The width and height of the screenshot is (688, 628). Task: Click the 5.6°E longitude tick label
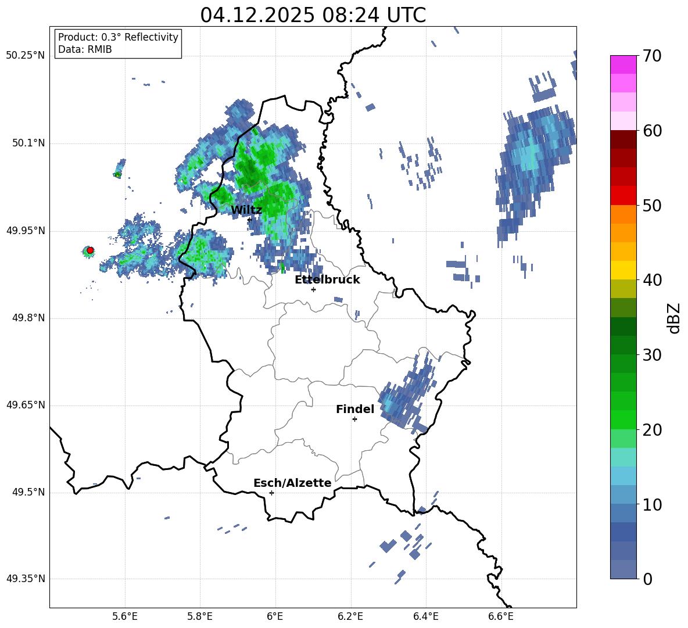click(125, 617)
